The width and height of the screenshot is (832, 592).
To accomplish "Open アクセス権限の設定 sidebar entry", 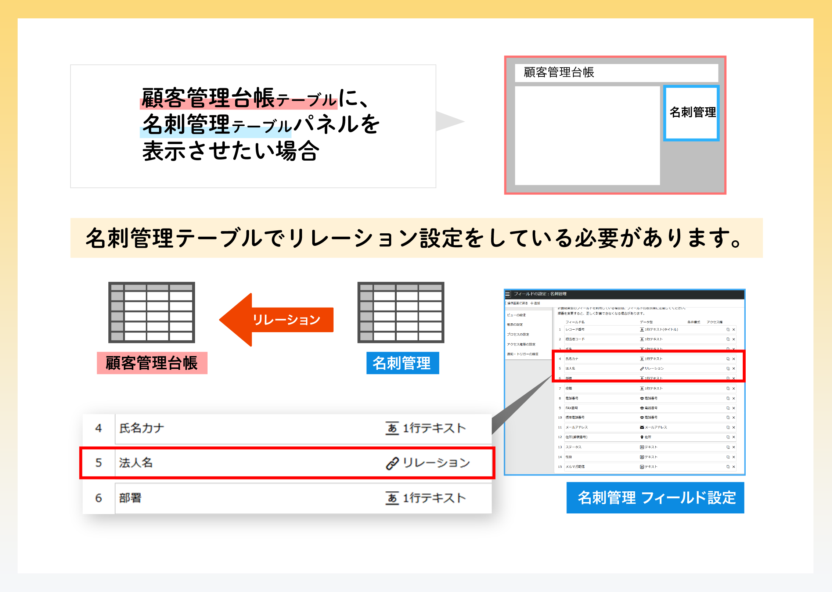I will (521, 344).
